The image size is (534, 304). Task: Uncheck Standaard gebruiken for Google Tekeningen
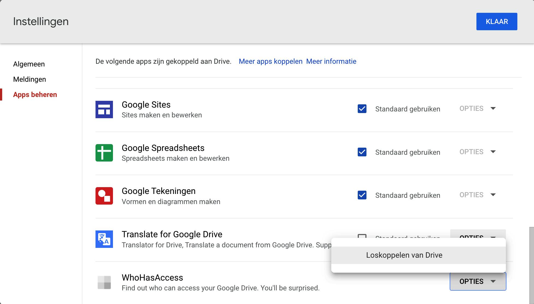362,195
